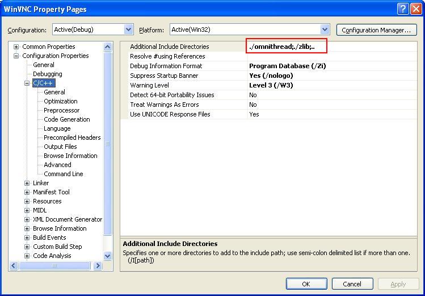
Task: Expand the Resources node
Action: point(27,201)
